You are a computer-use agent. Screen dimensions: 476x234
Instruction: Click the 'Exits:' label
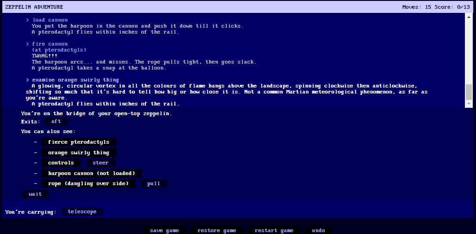31,122
